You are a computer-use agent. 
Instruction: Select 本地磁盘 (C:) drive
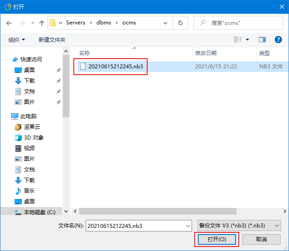pos(39,212)
